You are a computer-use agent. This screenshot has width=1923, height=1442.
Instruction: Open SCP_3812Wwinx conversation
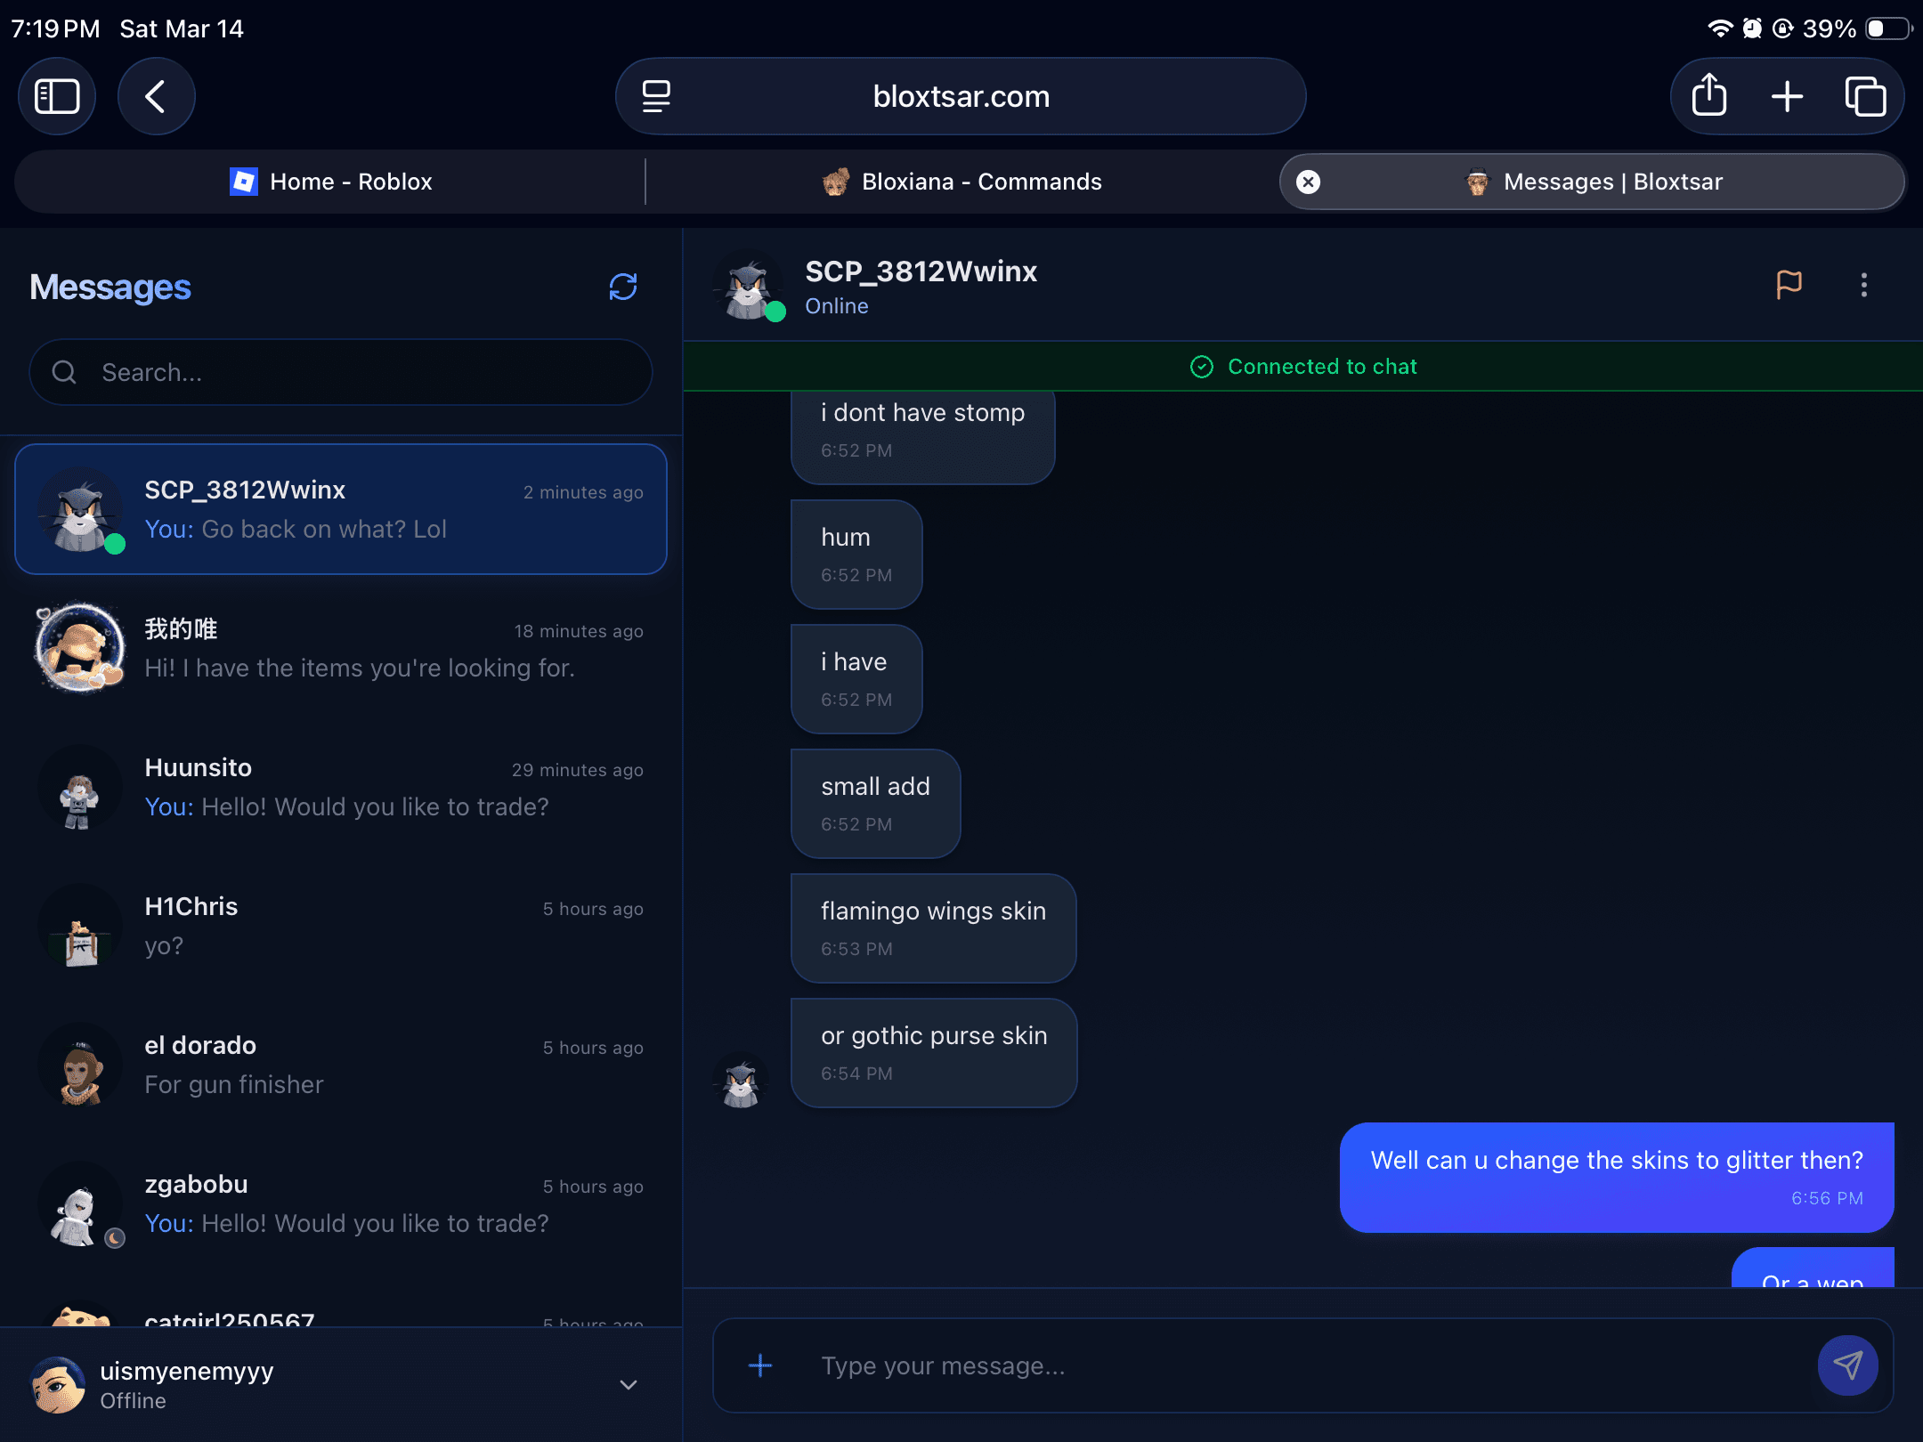[x=341, y=509]
